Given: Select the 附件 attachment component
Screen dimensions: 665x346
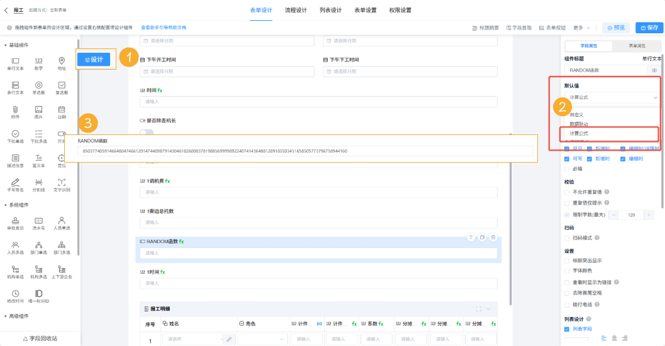Looking at the screenshot, I should [15, 112].
